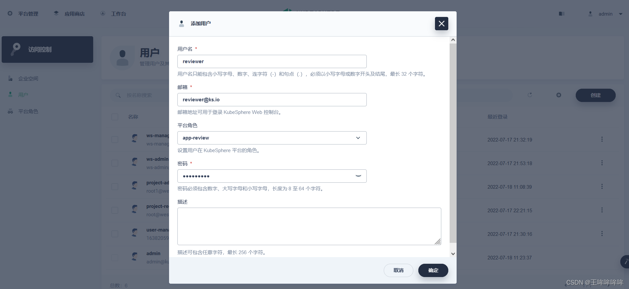The image size is (629, 289).
Task: Confirm with the 确定 button
Action: tap(433, 270)
